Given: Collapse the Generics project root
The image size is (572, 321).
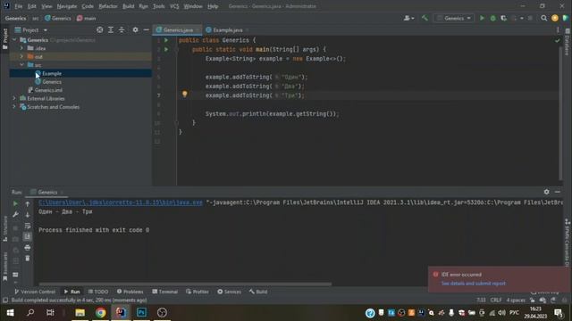Looking at the screenshot, I should click(x=14, y=39).
